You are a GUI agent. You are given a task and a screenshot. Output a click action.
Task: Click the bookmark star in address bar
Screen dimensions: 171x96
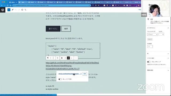click(89, 5)
